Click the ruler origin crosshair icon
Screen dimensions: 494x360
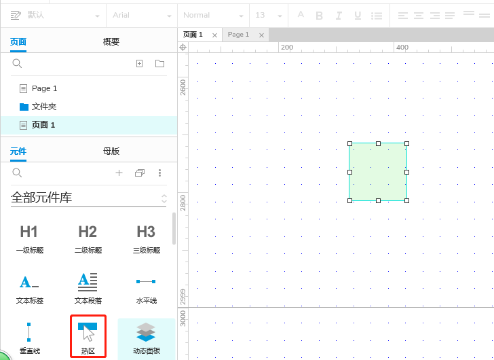coord(183,48)
